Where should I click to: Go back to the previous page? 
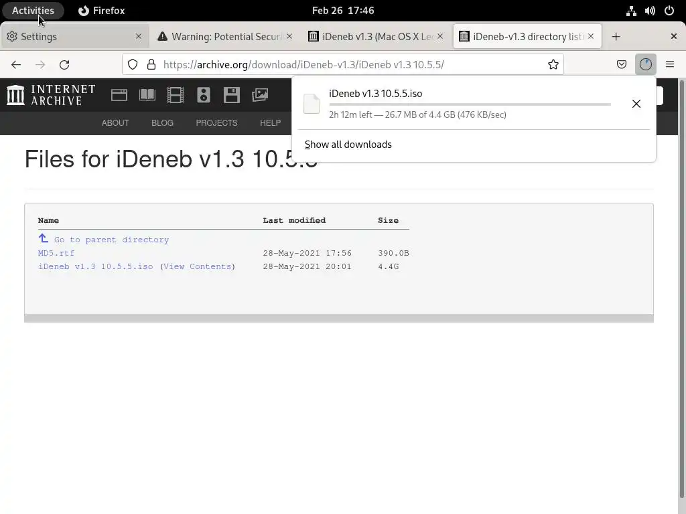point(16,65)
